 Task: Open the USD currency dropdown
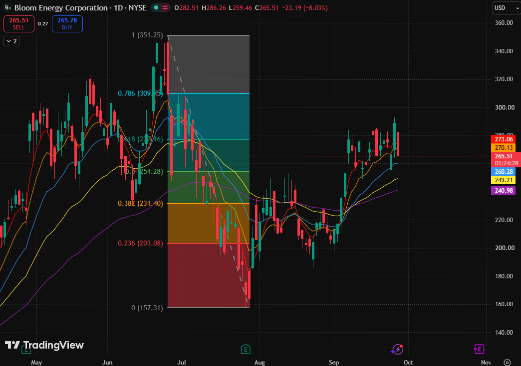(507, 8)
